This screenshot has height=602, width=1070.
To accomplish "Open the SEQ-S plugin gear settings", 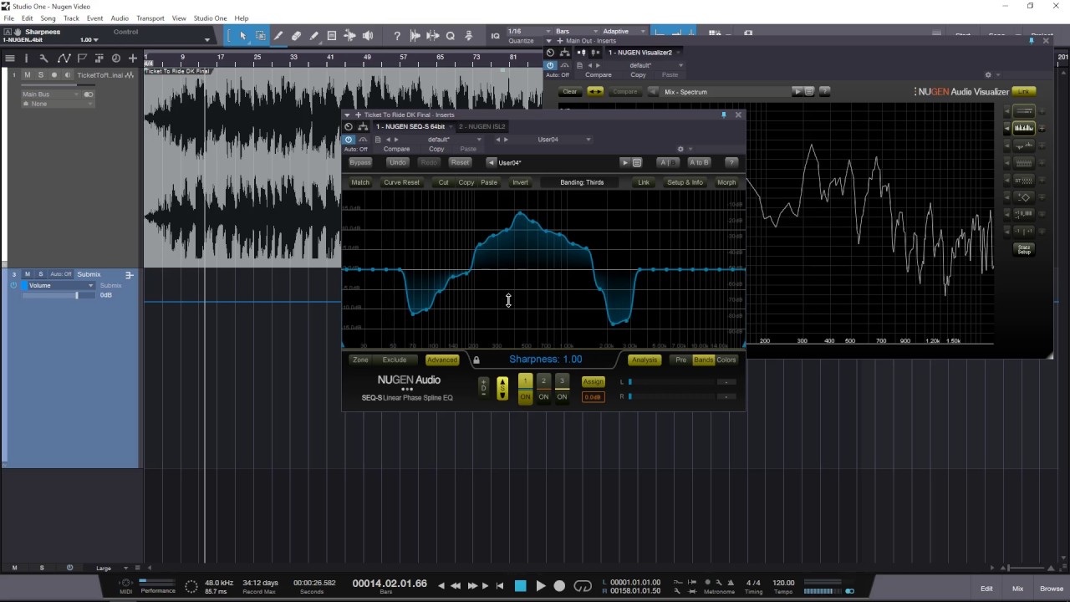I will [680, 149].
